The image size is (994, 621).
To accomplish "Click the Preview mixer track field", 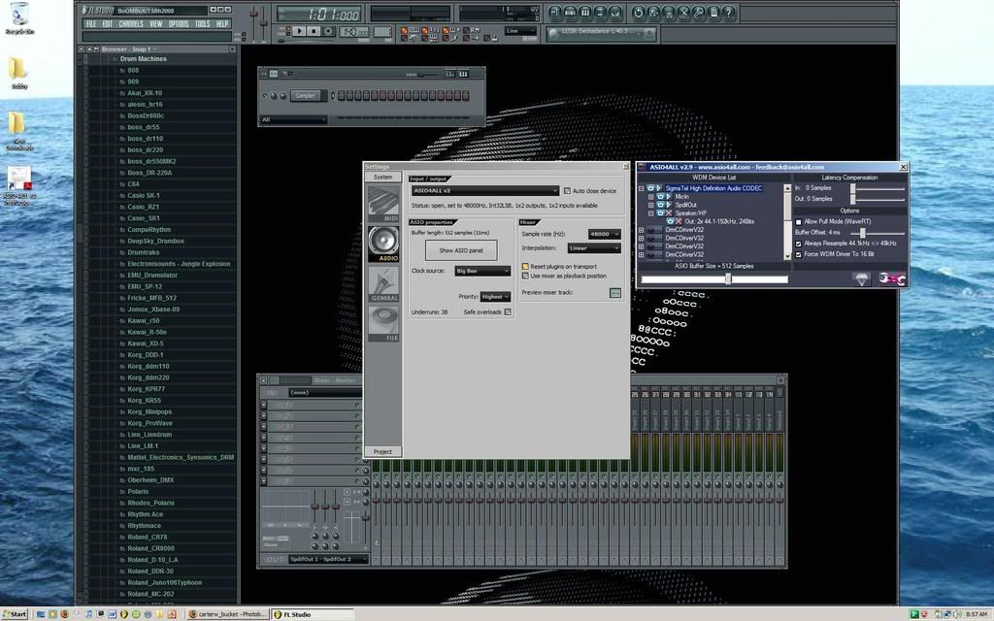I will click(614, 293).
